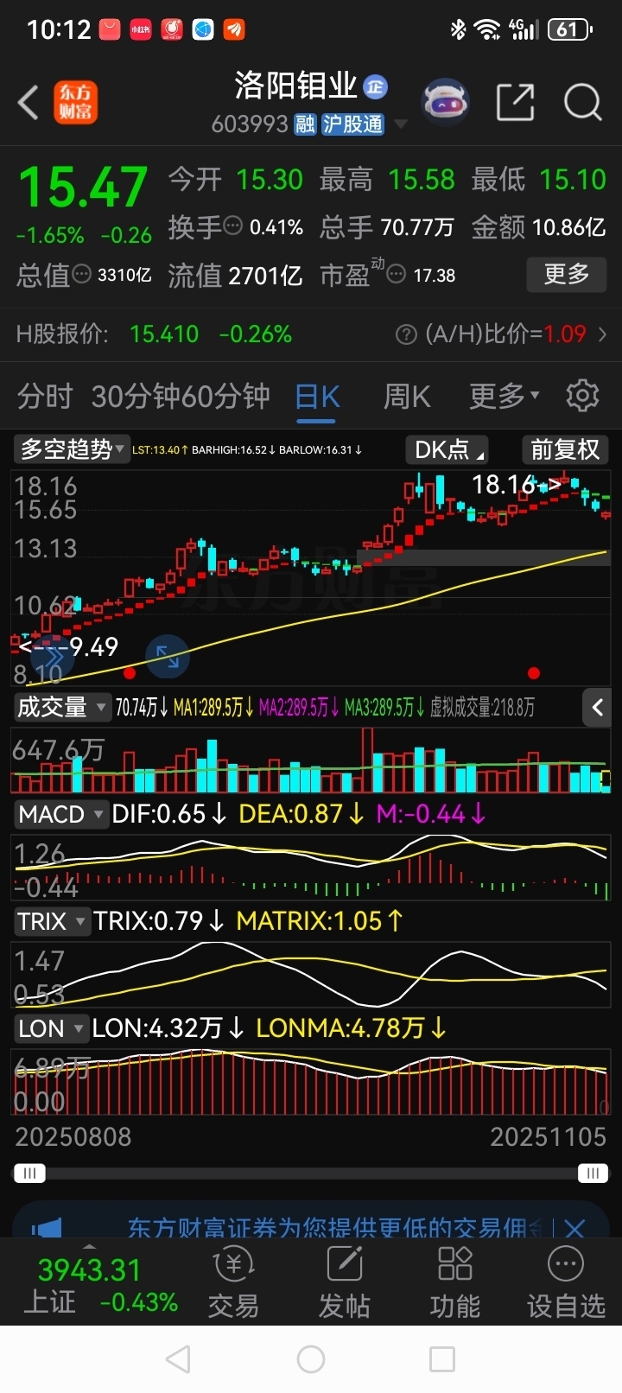Image resolution: width=622 pixels, height=1393 pixels.
Task: Open the 交易 trading icon
Action: pos(233,1282)
